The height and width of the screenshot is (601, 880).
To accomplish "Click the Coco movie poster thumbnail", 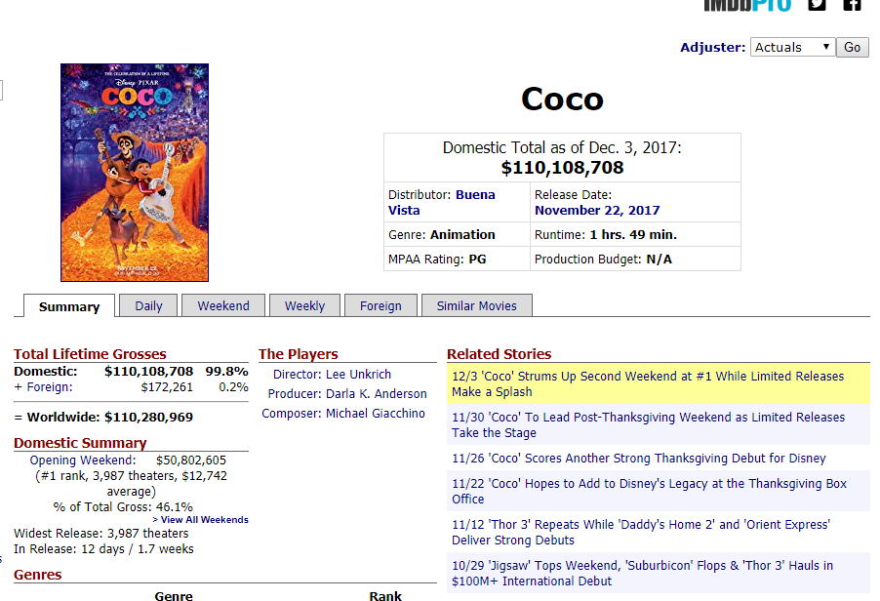I will point(135,173).
